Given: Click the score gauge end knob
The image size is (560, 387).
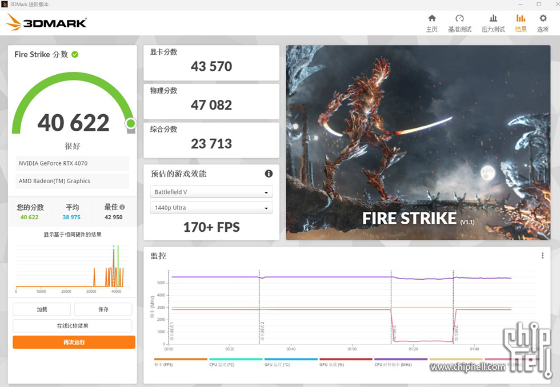Looking at the screenshot, I should pos(131,123).
